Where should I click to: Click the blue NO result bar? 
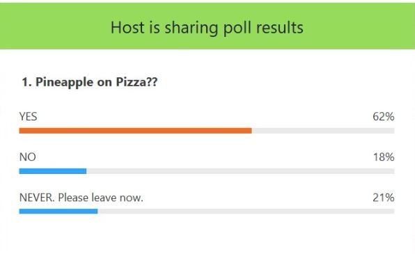(53, 171)
